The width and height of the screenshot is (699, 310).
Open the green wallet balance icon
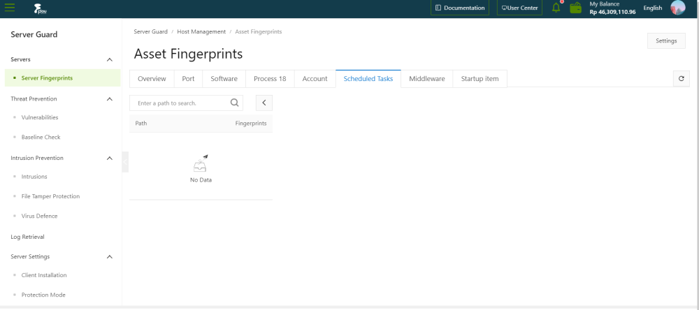(x=576, y=8)
